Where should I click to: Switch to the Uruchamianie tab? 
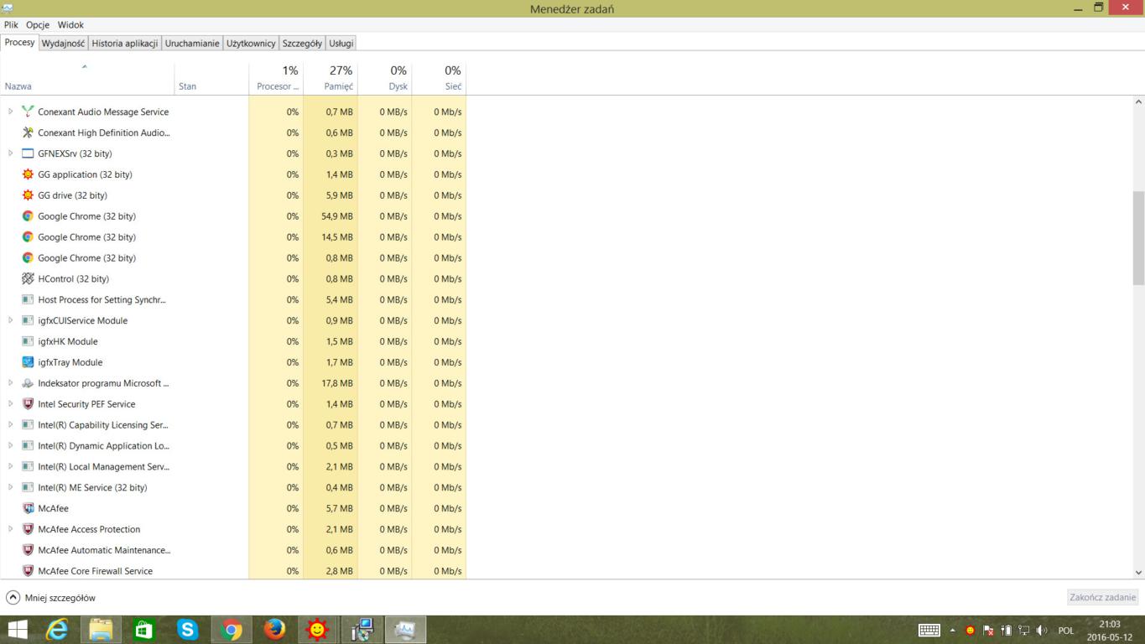click(x=192, y=43)
